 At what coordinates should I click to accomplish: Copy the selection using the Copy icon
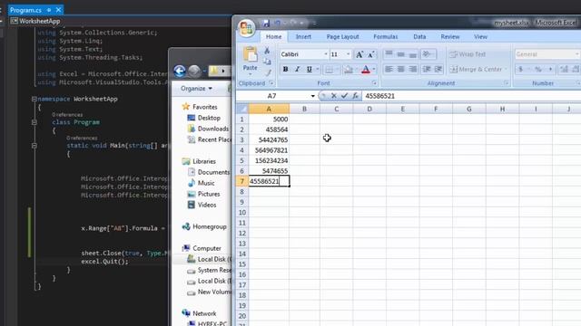pos(267,62)
